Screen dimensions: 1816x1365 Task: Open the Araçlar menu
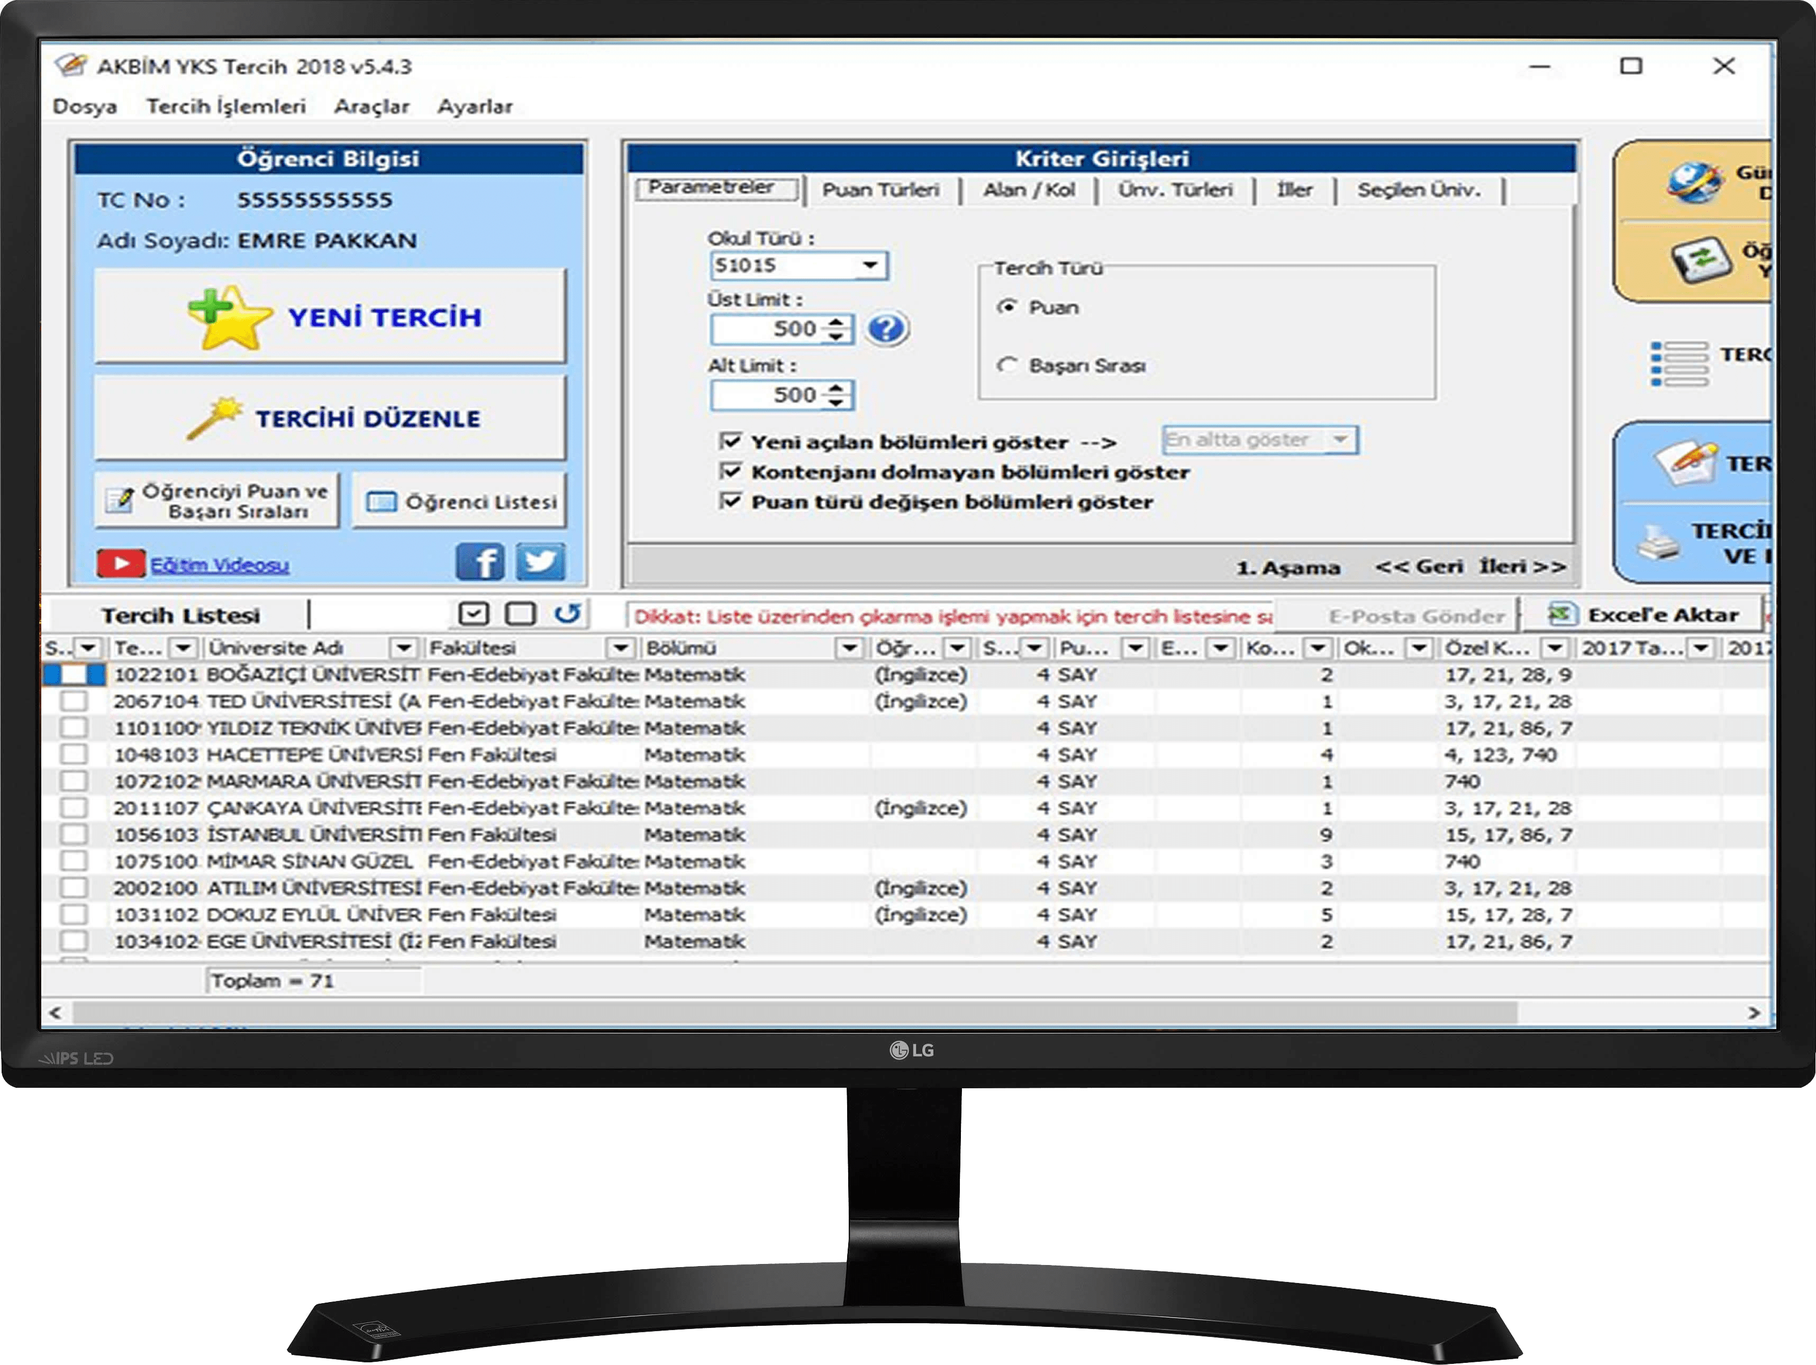point(371,106)
